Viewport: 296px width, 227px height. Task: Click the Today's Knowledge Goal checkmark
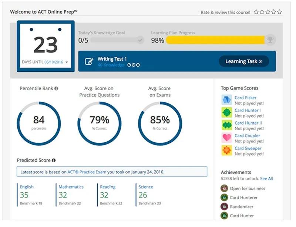click(140, 40)
